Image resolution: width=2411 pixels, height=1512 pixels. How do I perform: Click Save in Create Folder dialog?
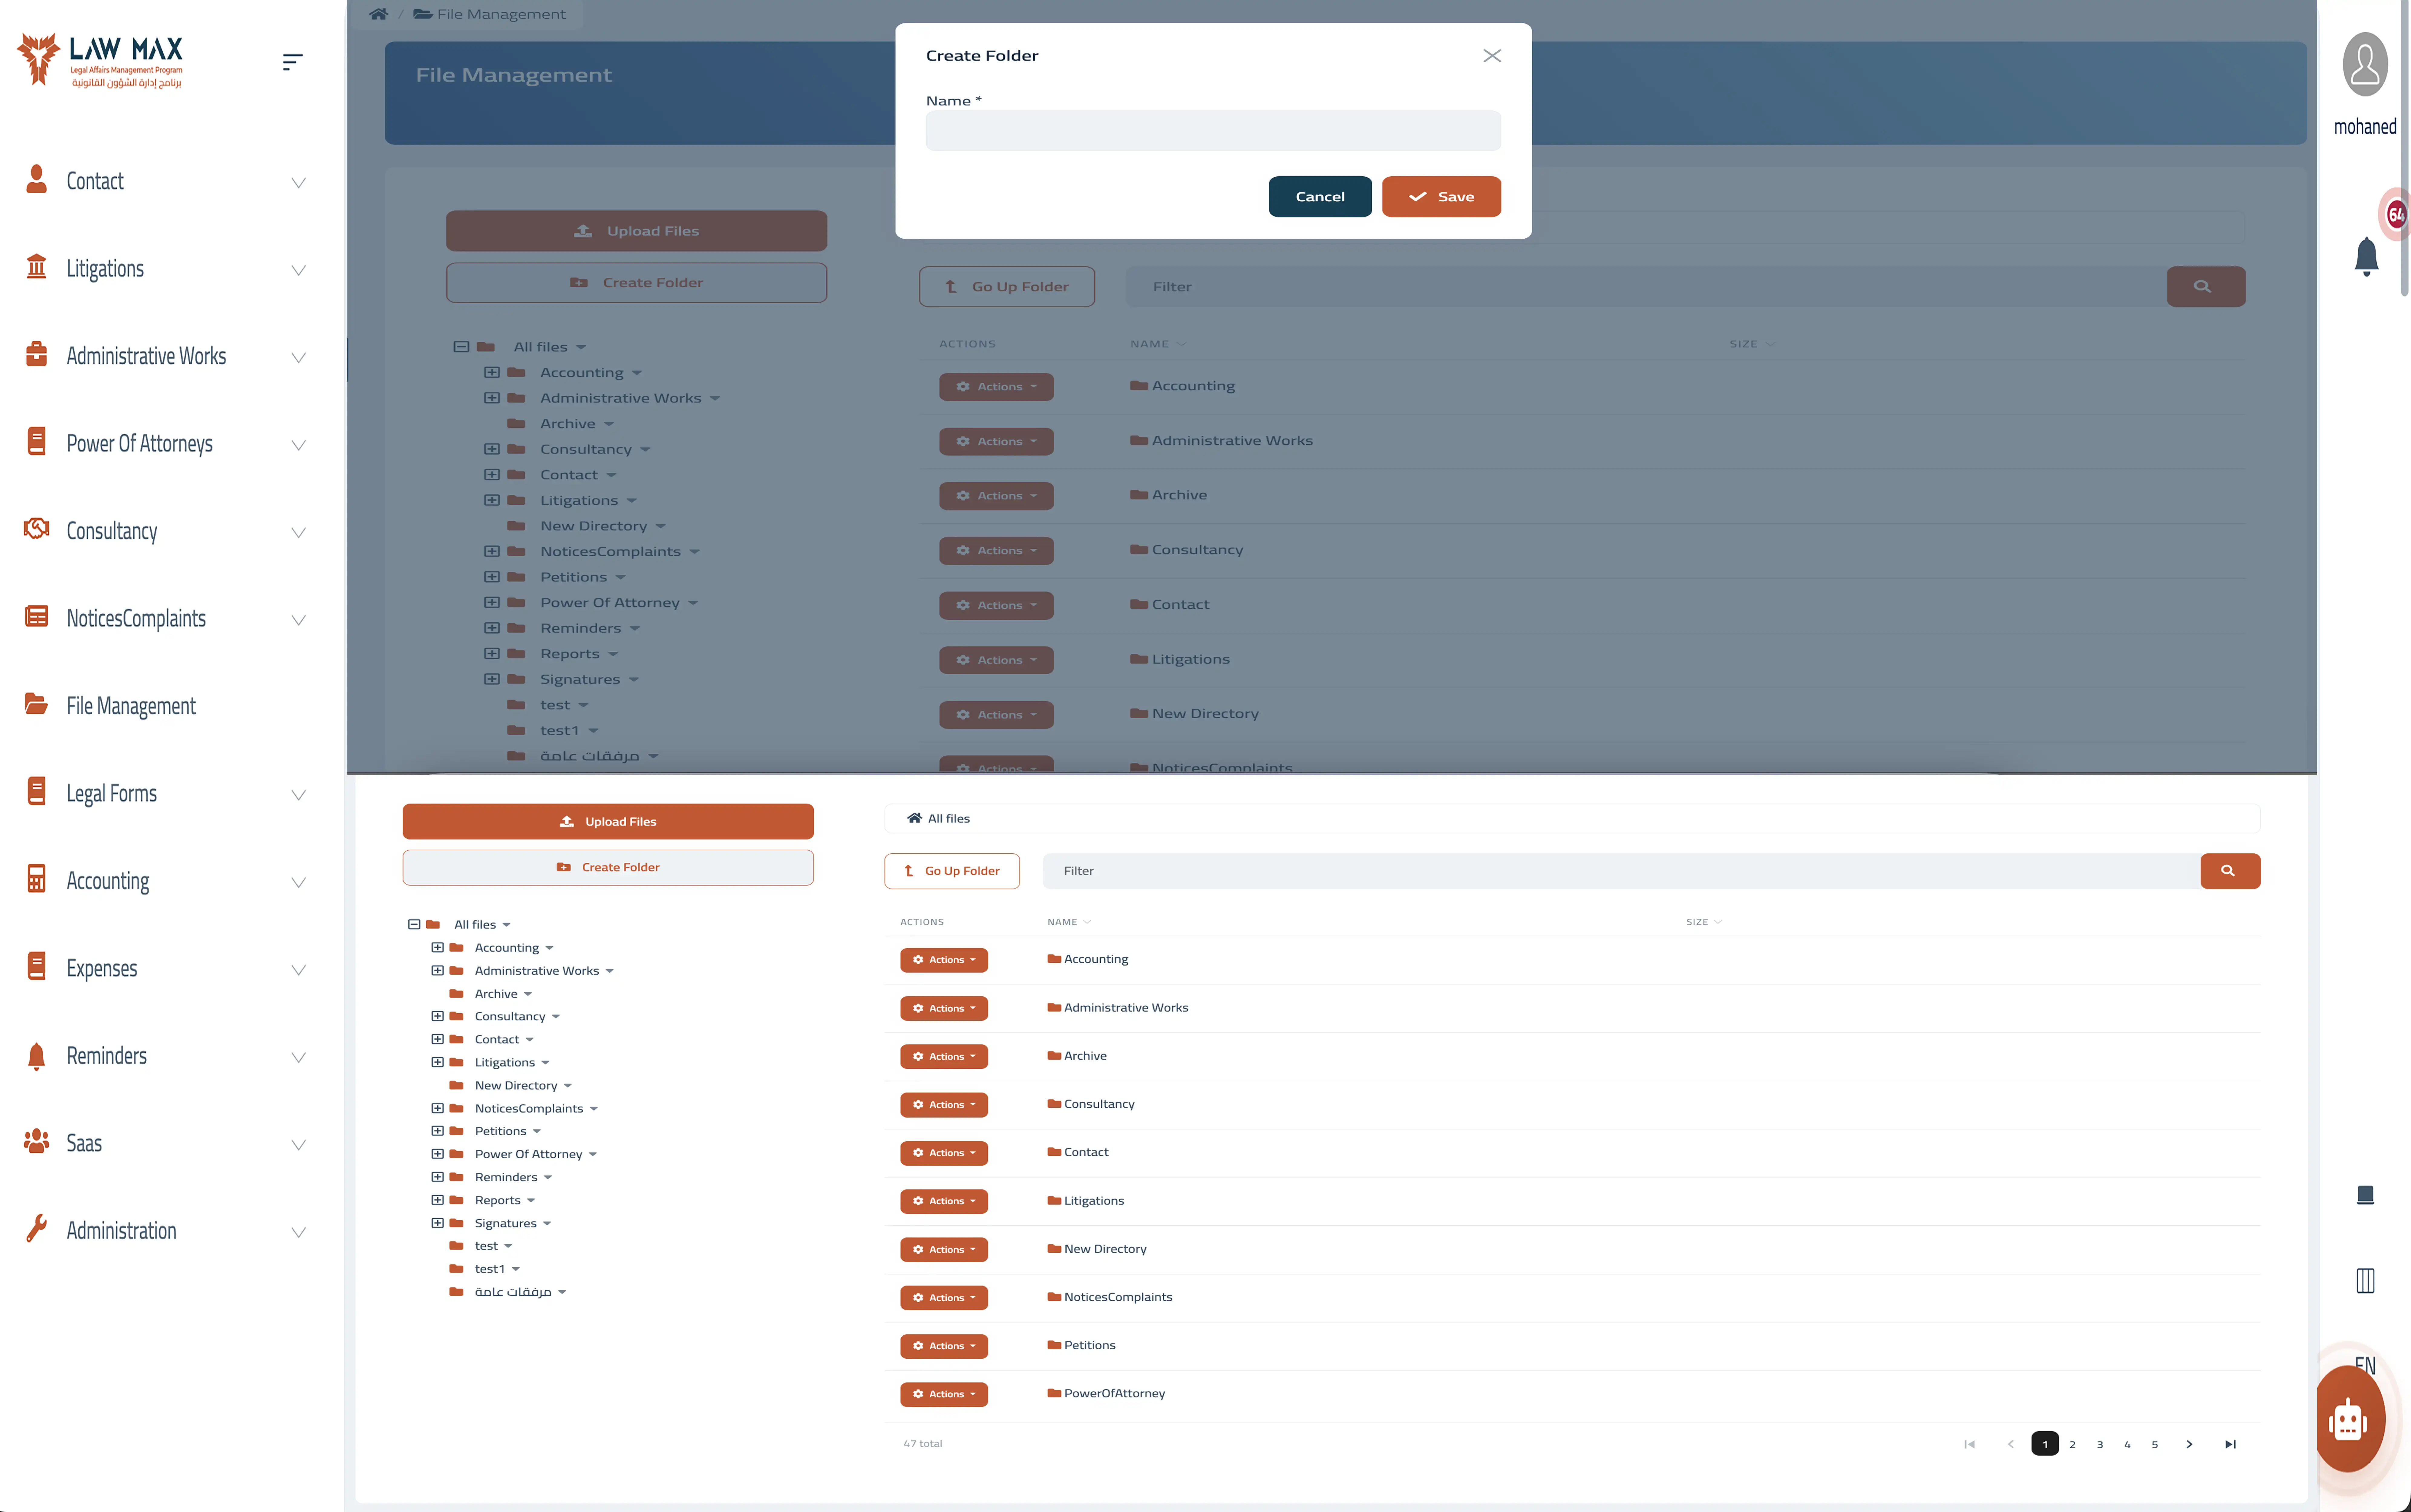pyautogui.click(x=1441, y=197)
